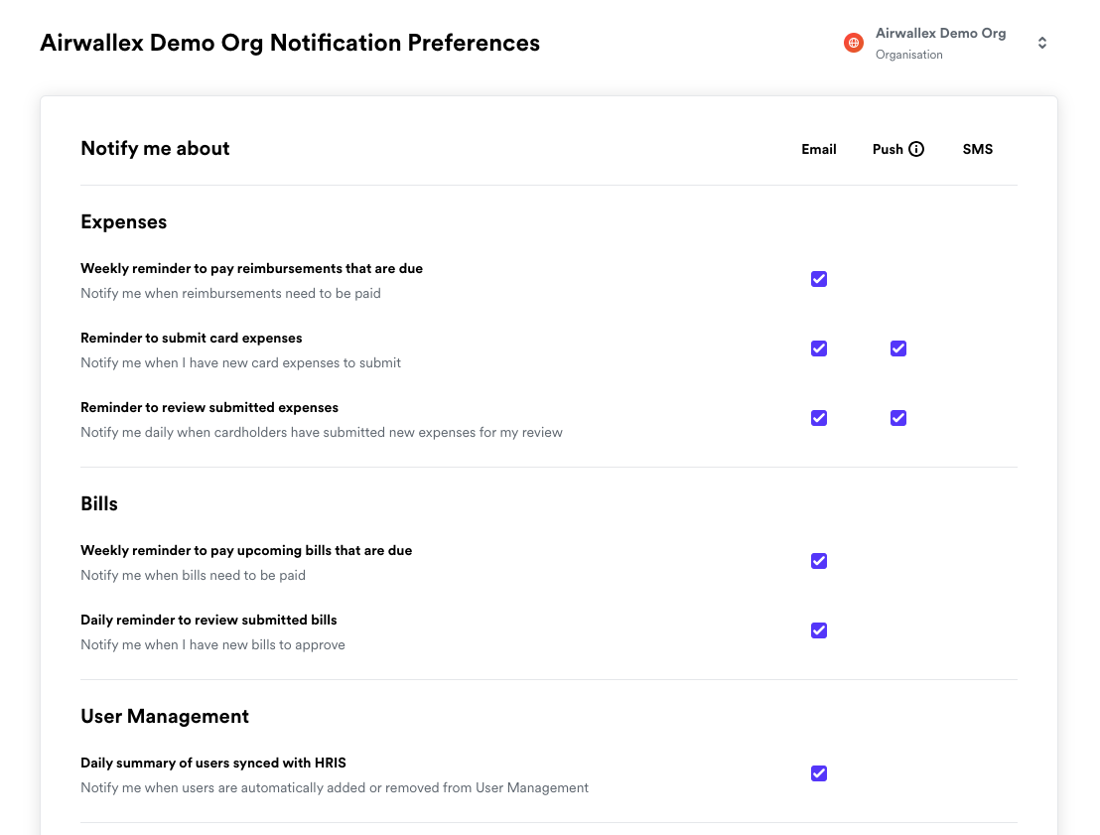Click the User Management section heading
The image size is (1100, 835).
pos(165,717)
